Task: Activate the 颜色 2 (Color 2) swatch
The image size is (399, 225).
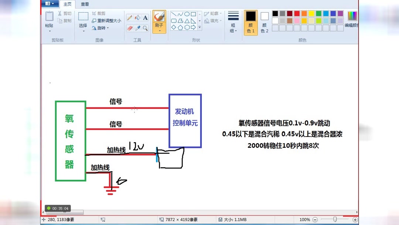Action: (x=265, y=22)
